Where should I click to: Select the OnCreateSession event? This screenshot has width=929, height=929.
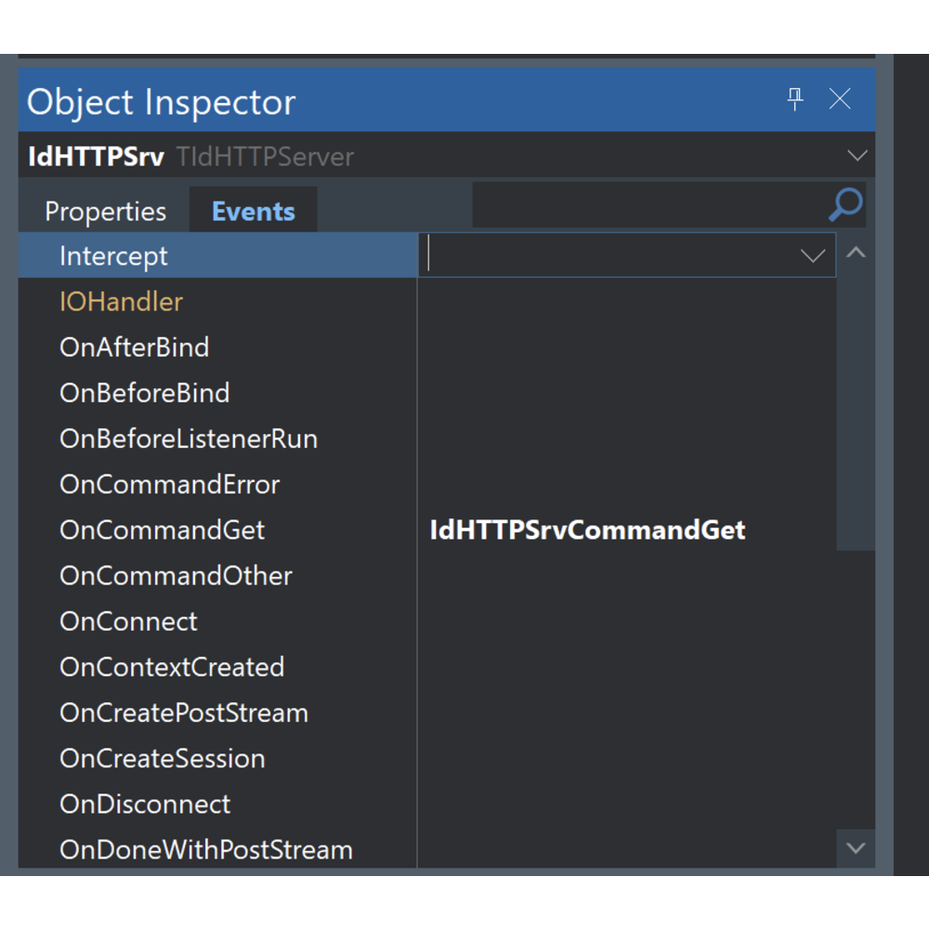coord(163,759)
